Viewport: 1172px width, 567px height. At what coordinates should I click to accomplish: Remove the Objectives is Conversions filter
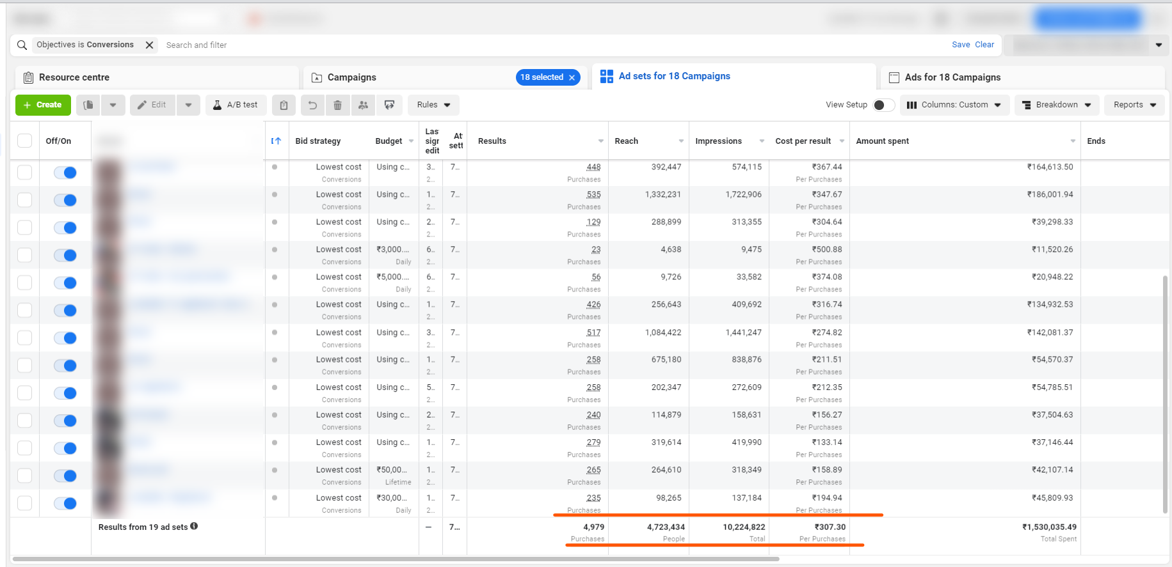coord(149,45)
